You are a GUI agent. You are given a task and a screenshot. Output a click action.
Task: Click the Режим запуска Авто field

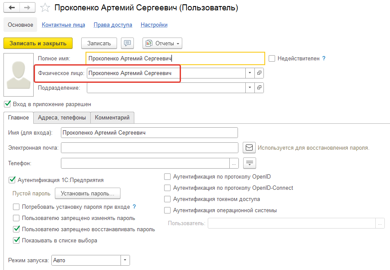tap(86, 261)
